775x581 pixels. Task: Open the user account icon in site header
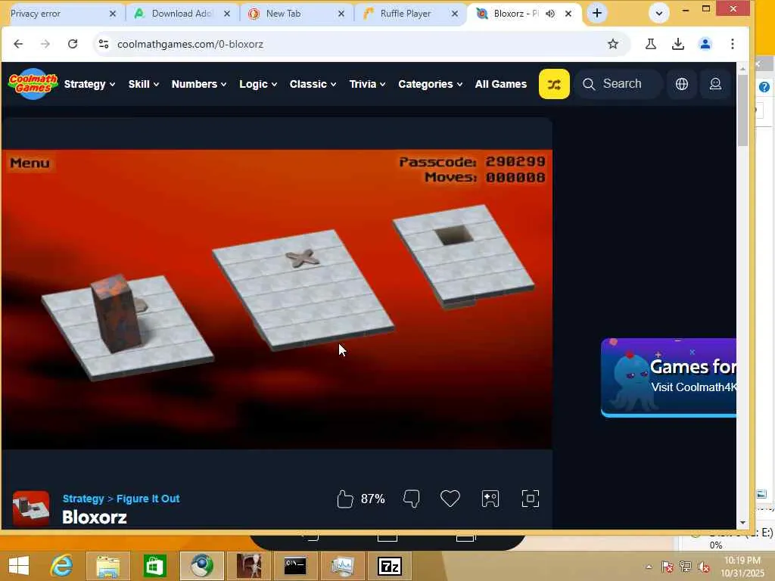click(x=715, y=84)
